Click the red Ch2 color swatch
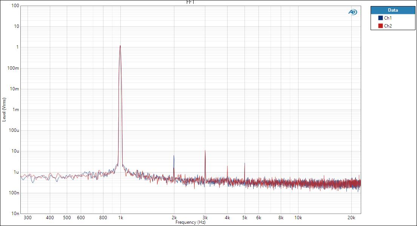Image resolution: width=417 pixels, height=226 pixels. coord(380,26)
